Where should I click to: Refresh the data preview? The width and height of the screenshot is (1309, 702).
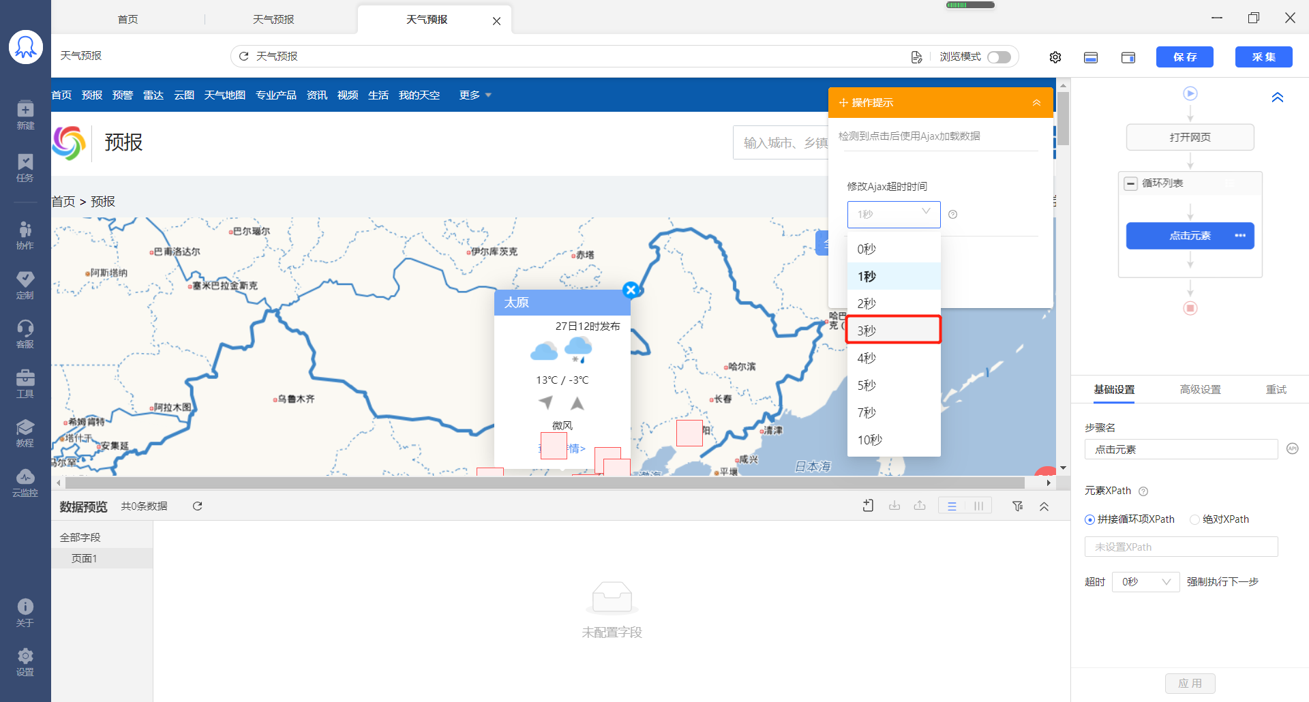tap(197, 506)
